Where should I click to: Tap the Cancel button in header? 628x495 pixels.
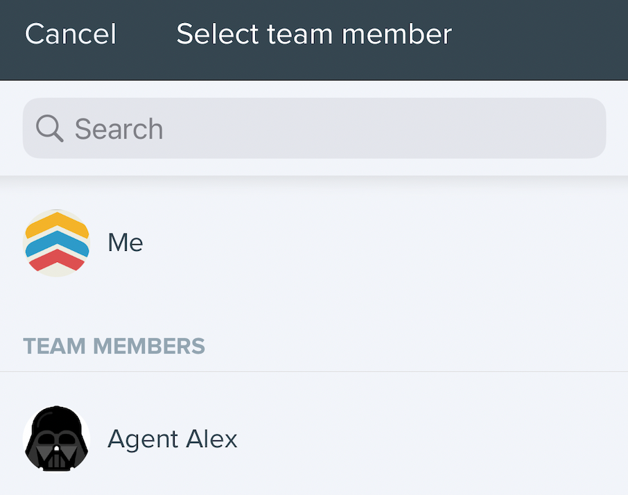click(x=71, y=34)
